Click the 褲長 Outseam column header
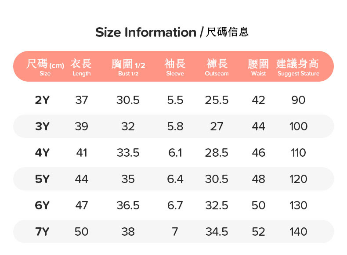The width and height of the screenshot is (347, 255). pyautogui.click(x=217, y=67)
